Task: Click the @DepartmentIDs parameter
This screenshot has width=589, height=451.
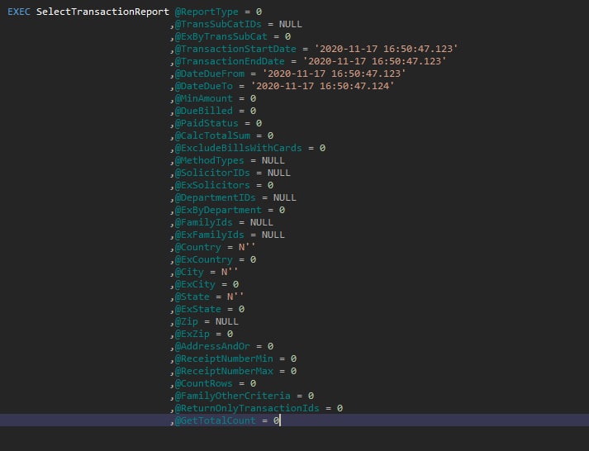Action: coord(215,197)
